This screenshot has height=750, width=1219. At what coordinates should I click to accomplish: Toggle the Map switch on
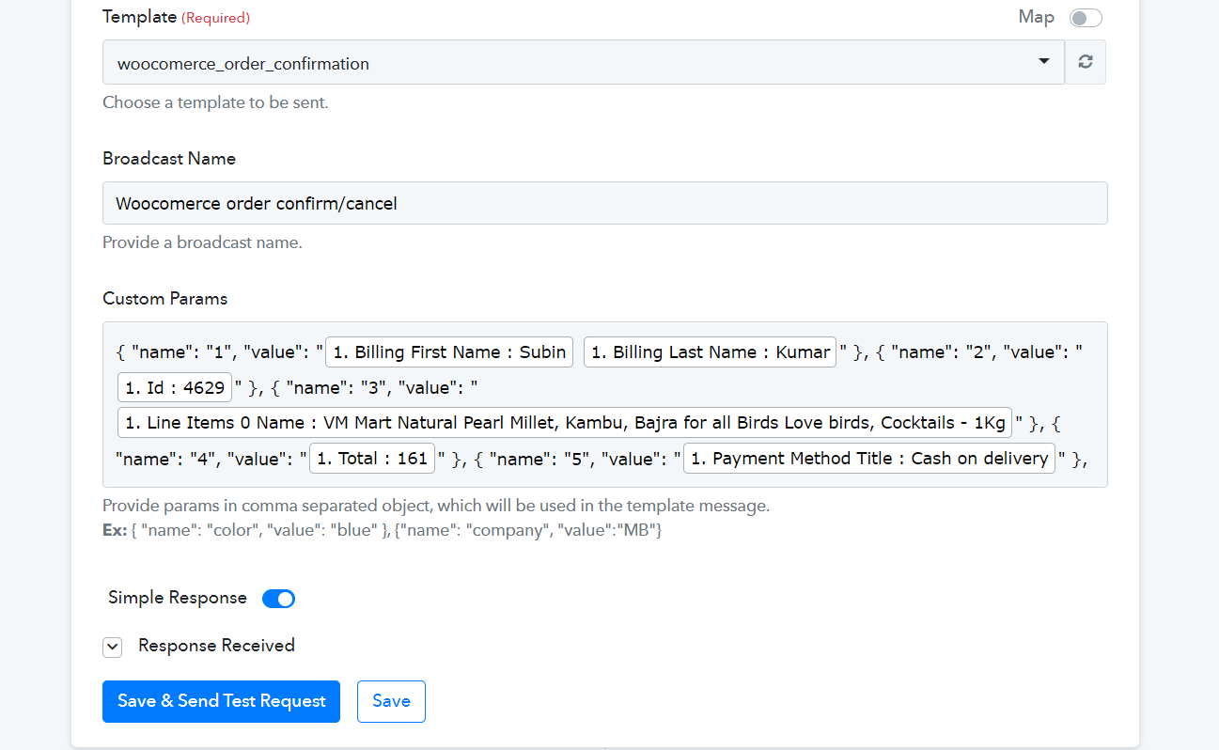tap(1086, 18)
